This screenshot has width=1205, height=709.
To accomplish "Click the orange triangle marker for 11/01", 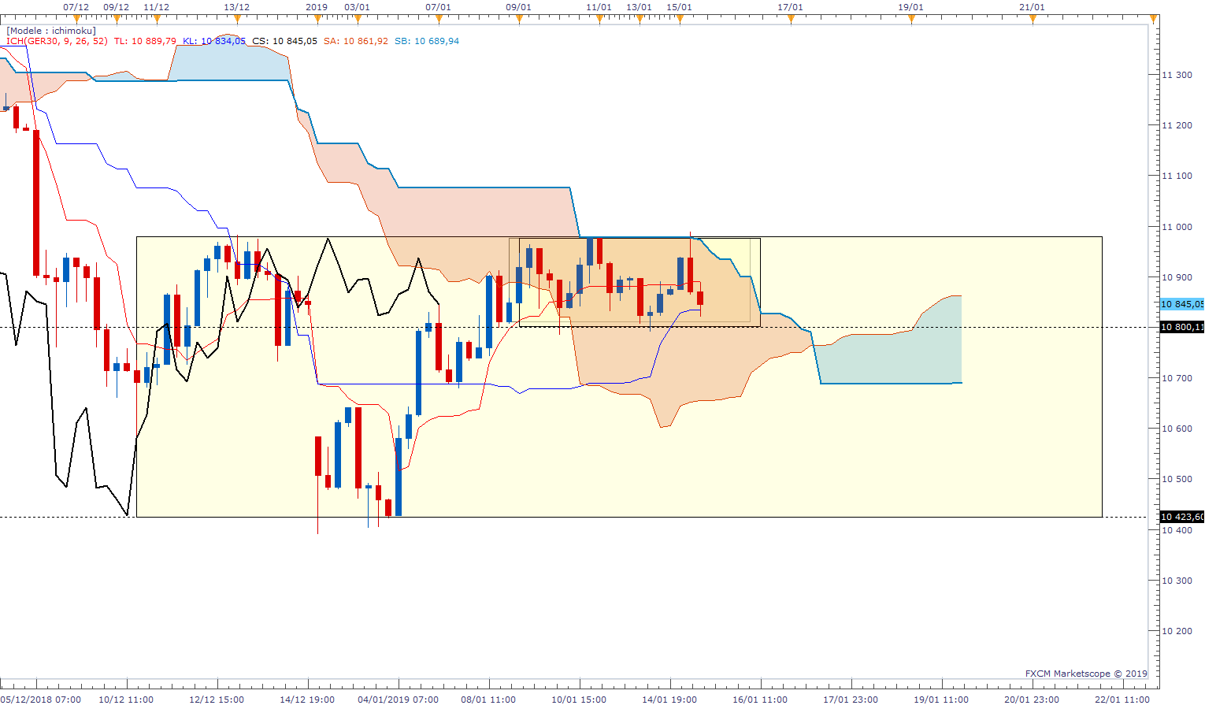I will [599, 19].
